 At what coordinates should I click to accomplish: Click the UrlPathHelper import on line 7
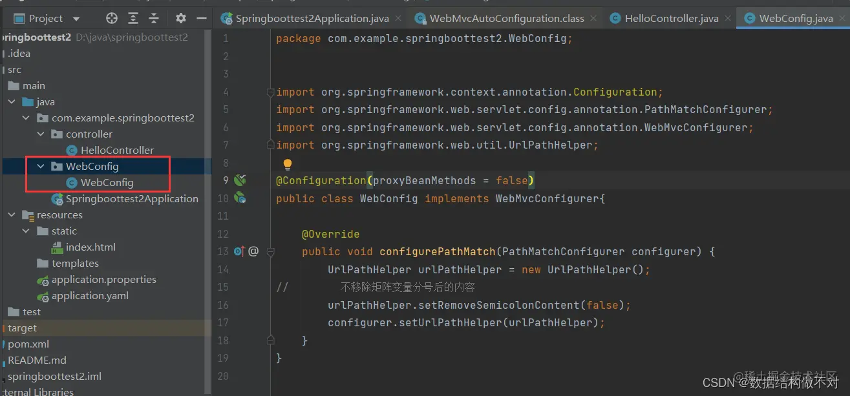437,145
